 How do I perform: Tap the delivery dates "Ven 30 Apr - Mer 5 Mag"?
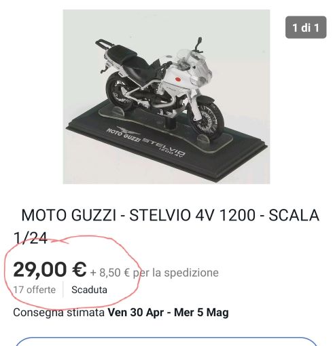168,313
